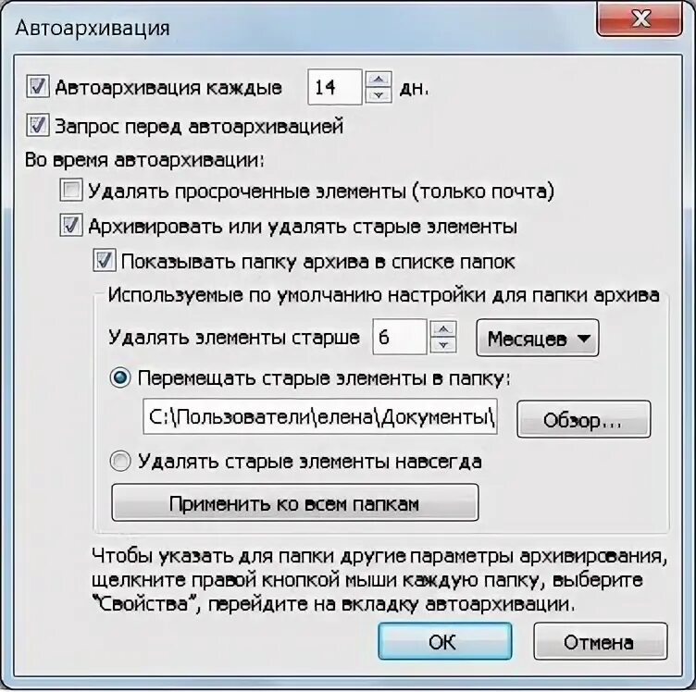Toggle 'Архивировать или удалять старые элементы'
This screenshot has height=692, width=696.
point(71,225)
